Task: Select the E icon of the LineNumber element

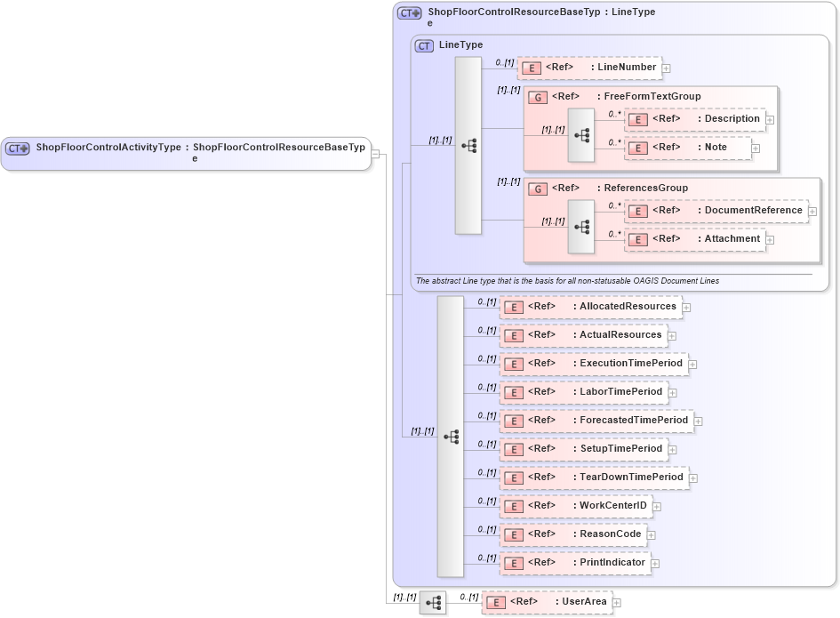Action: pyautogui.click(x=532, y=67)
